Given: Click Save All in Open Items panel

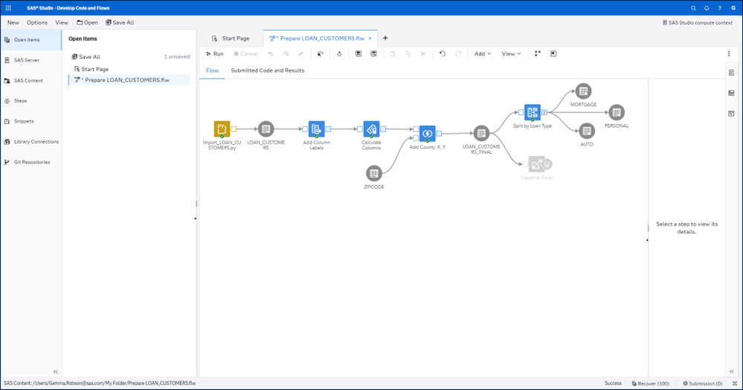Looking at the screenshot, I should point(86,56).
